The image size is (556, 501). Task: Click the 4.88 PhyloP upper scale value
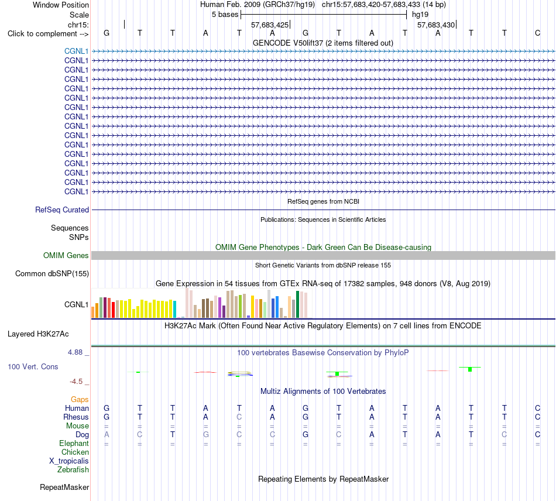click(x=75, y=352)
